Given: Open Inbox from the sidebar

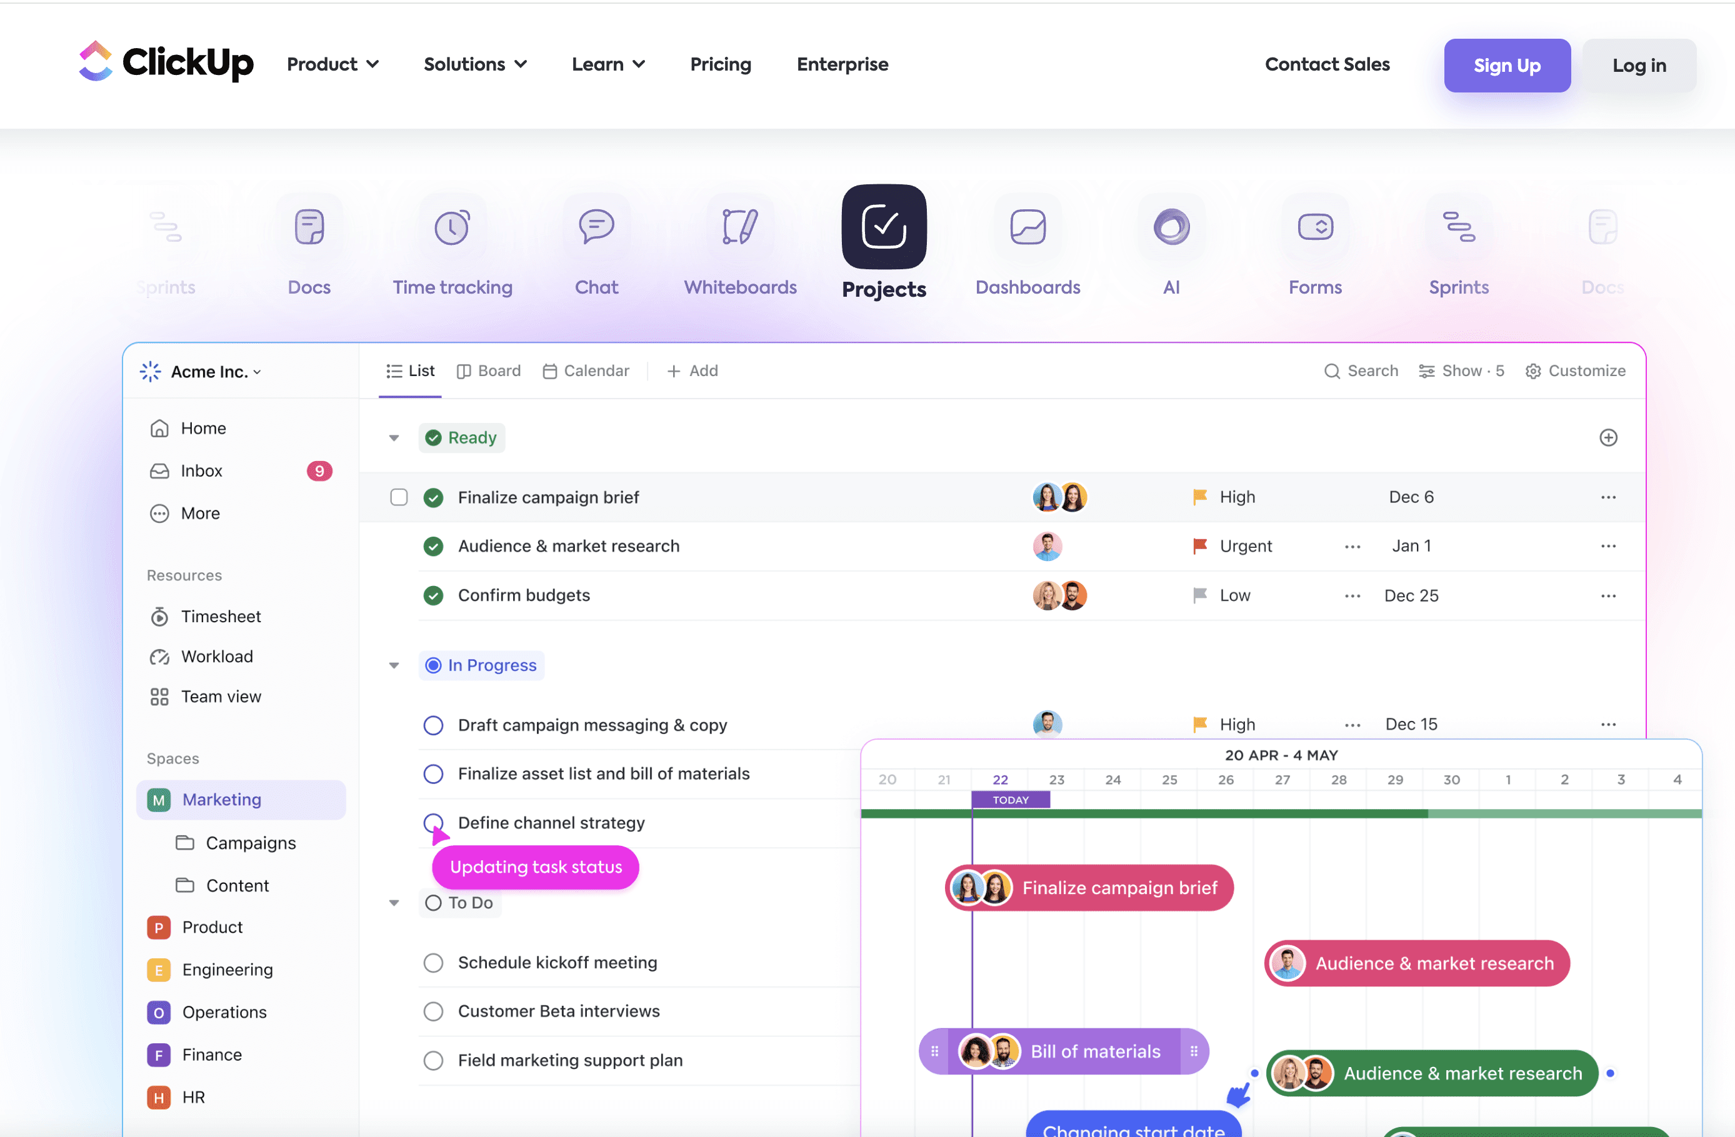Looking at the screenshot, I should pos(202,470).
